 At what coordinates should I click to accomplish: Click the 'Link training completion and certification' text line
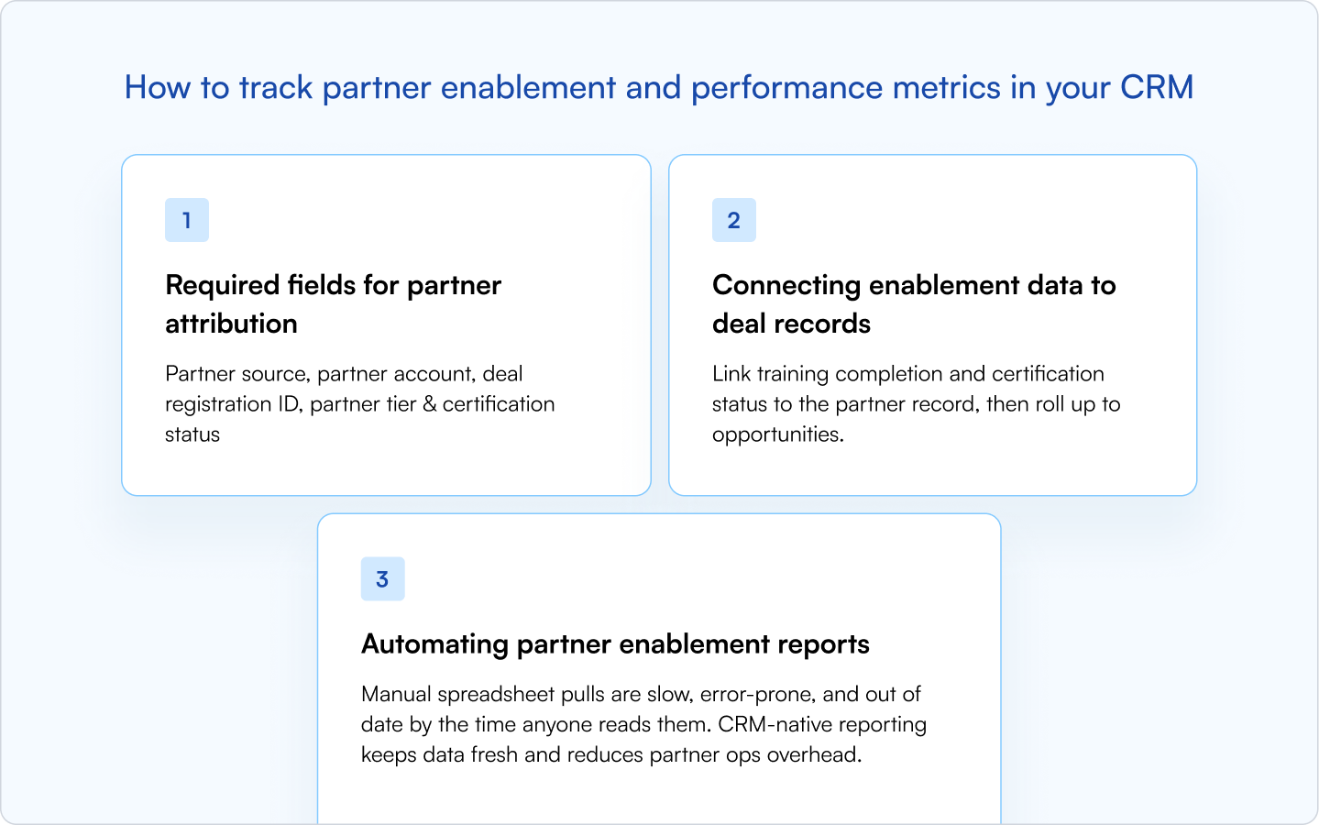[x=908, y=374]
